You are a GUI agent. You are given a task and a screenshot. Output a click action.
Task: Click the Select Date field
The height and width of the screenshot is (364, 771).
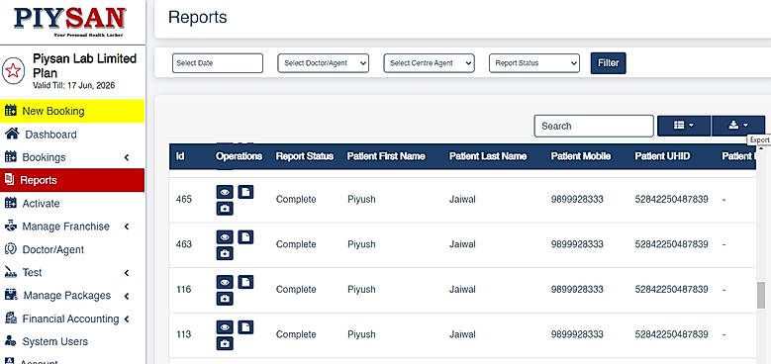[218, 63]
